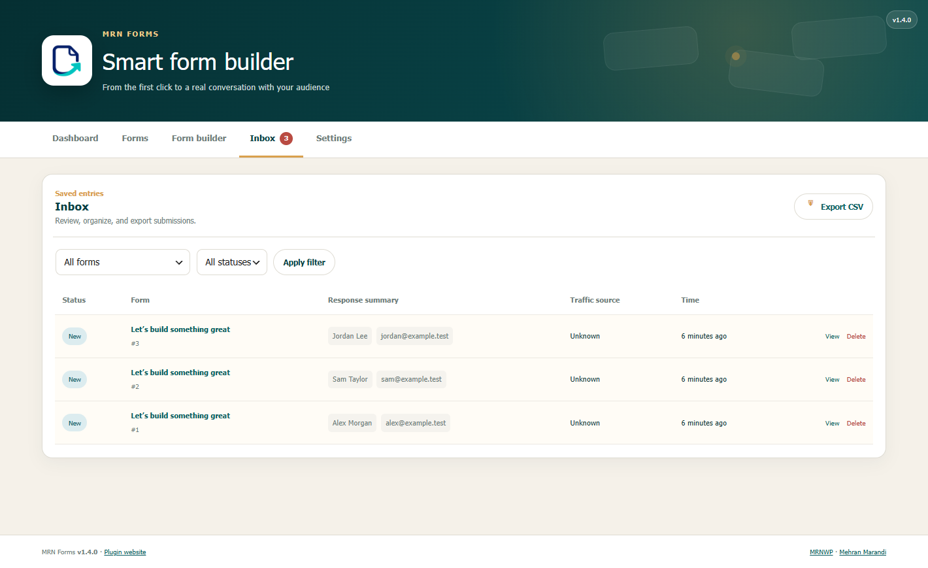Click the Jordan Lee name chip

point(350,336)
